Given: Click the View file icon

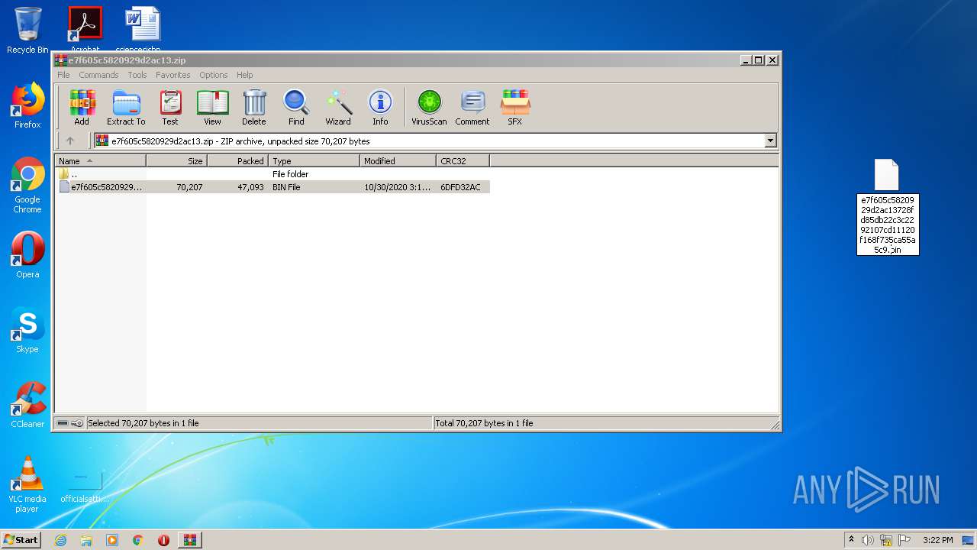Looking at the screenshot, I should (212, 107).
